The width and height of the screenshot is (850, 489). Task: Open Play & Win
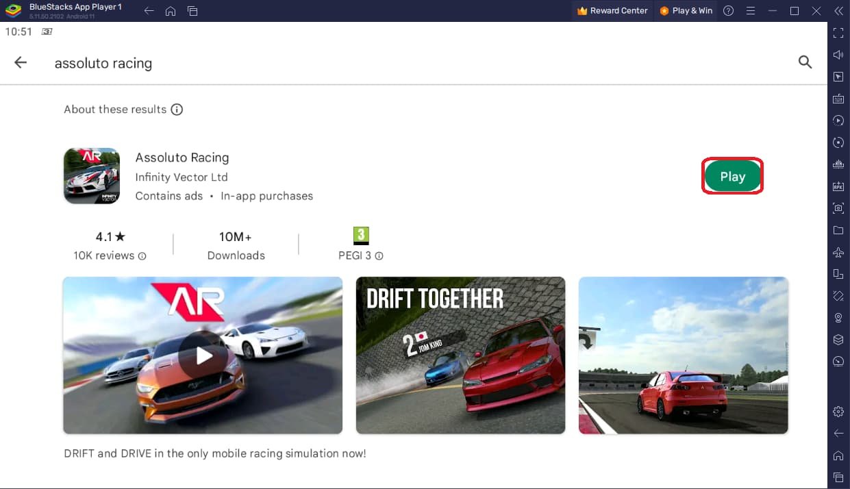686,11
